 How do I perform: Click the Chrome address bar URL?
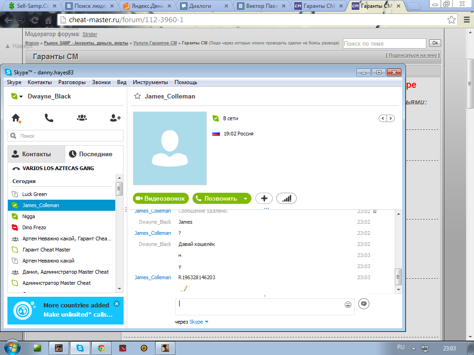[126, 20]
